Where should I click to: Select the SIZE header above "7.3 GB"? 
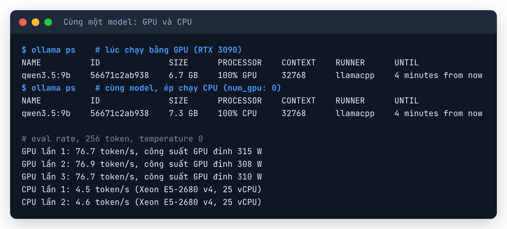point(178,101)
